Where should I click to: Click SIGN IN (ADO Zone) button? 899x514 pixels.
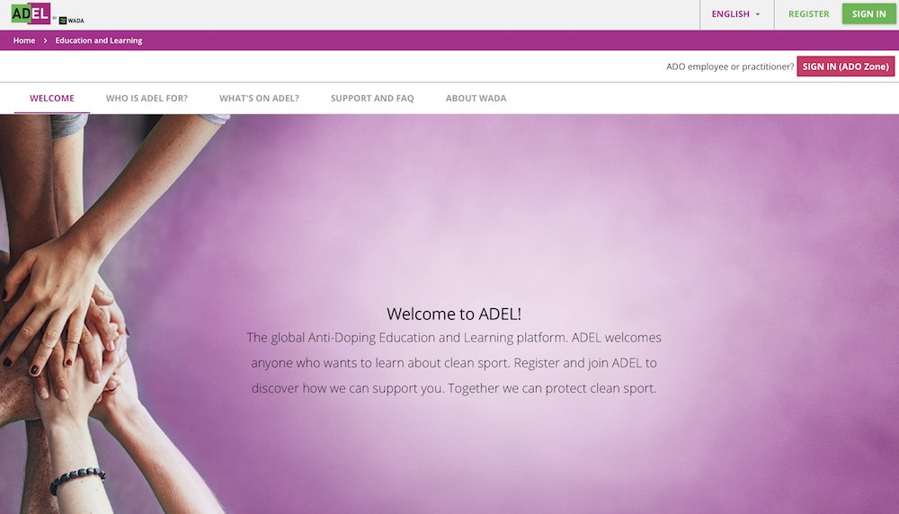[x=845, y=66]
